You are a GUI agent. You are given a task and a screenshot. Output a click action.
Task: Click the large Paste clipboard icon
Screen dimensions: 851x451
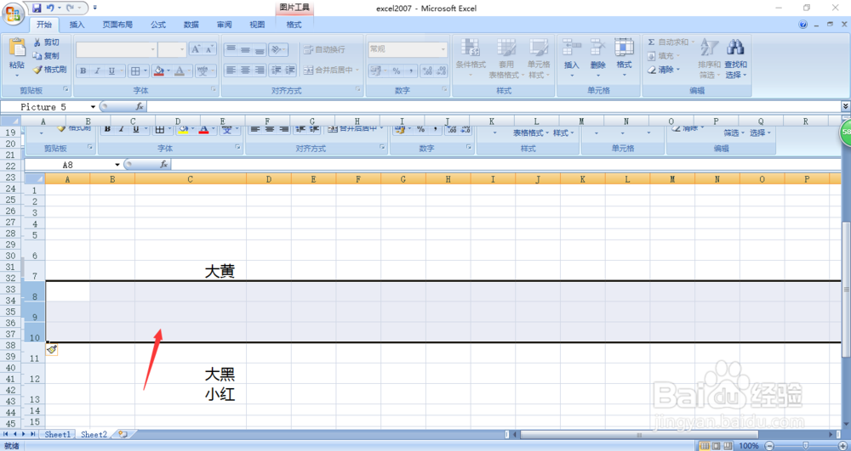pyautogui.click(x=17, y=48)
